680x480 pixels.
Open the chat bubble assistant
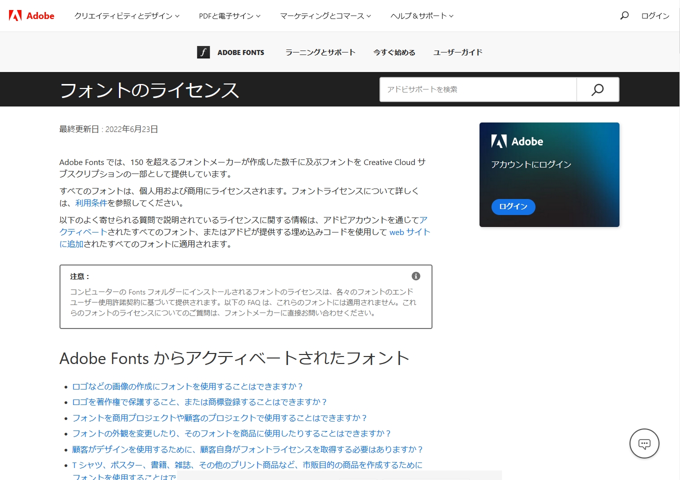click(x=644, y=443)
